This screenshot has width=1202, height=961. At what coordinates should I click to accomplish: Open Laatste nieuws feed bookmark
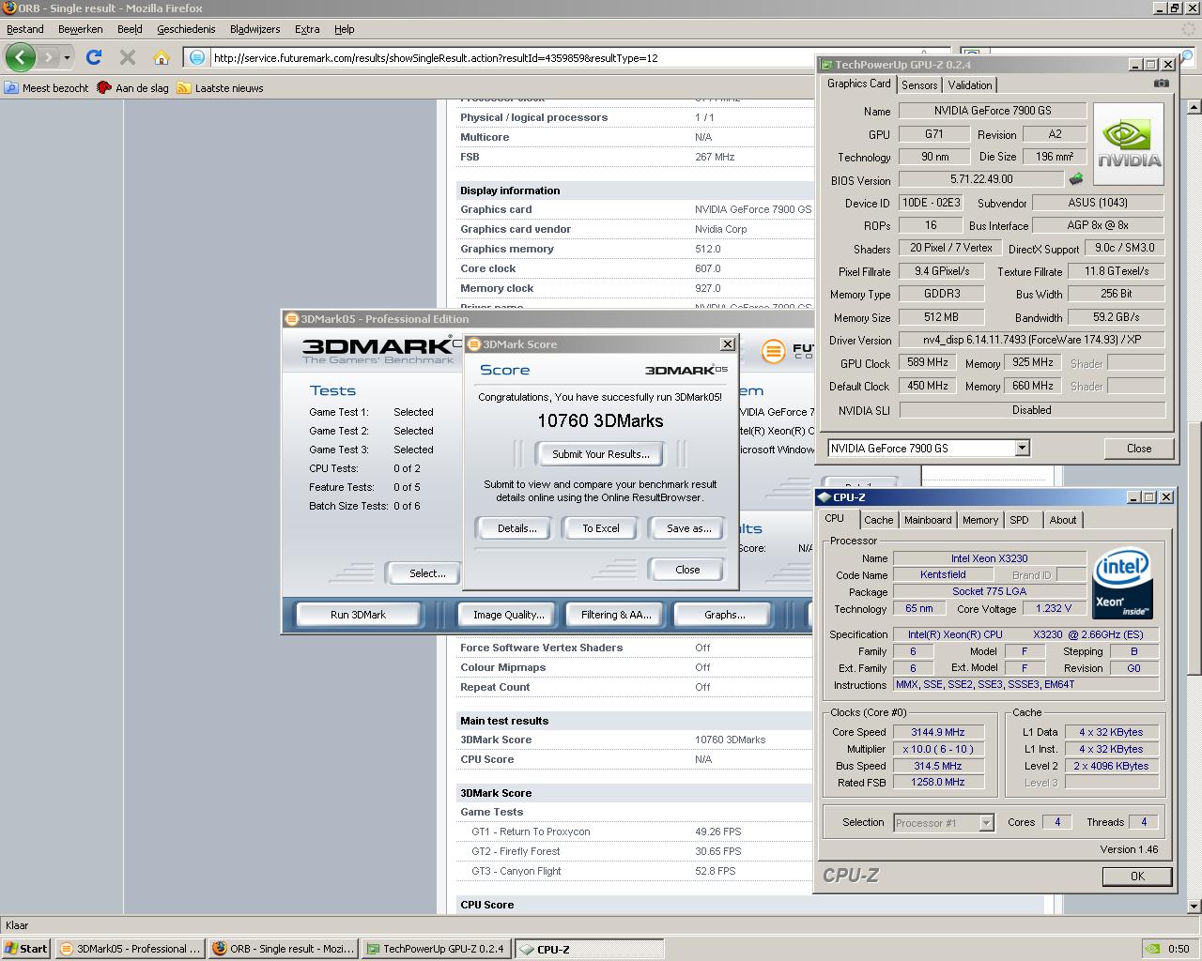(x=221, y=88)
